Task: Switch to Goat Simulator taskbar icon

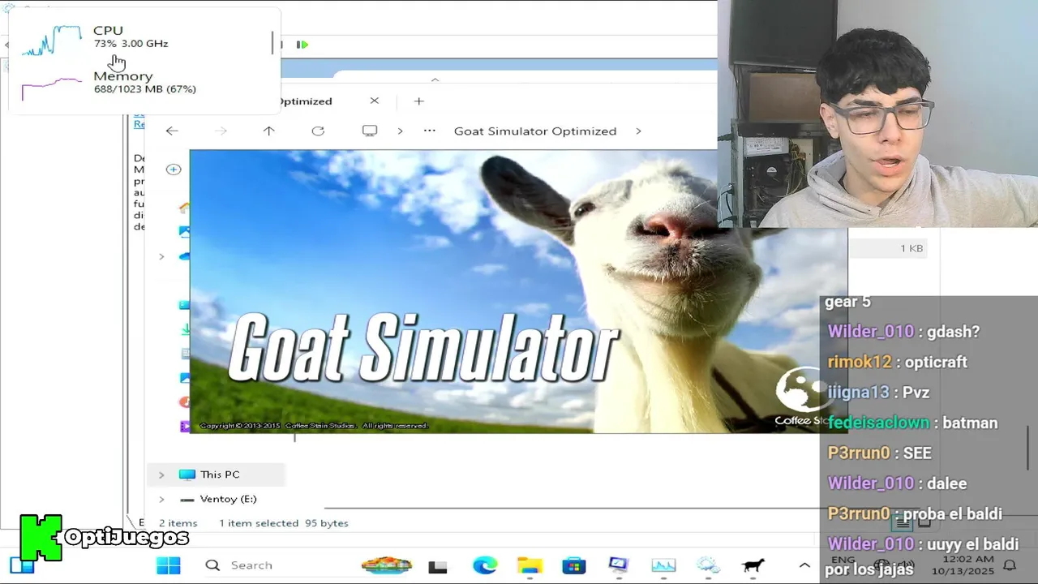Action: tap(753, 565)
